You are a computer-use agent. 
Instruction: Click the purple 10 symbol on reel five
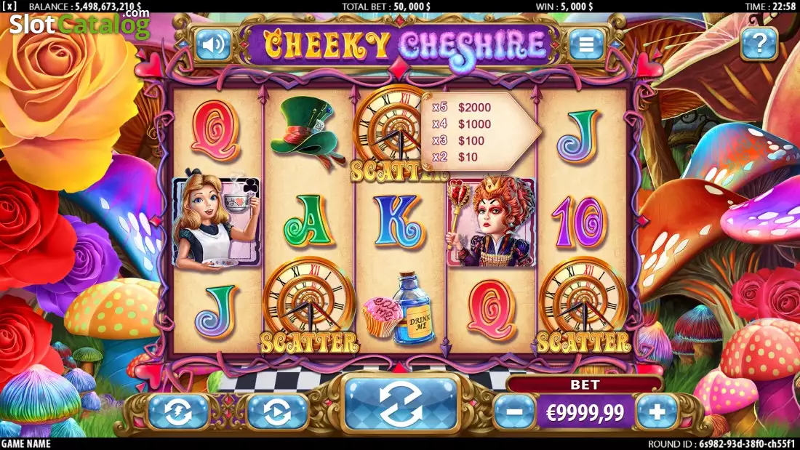point(581,222)
